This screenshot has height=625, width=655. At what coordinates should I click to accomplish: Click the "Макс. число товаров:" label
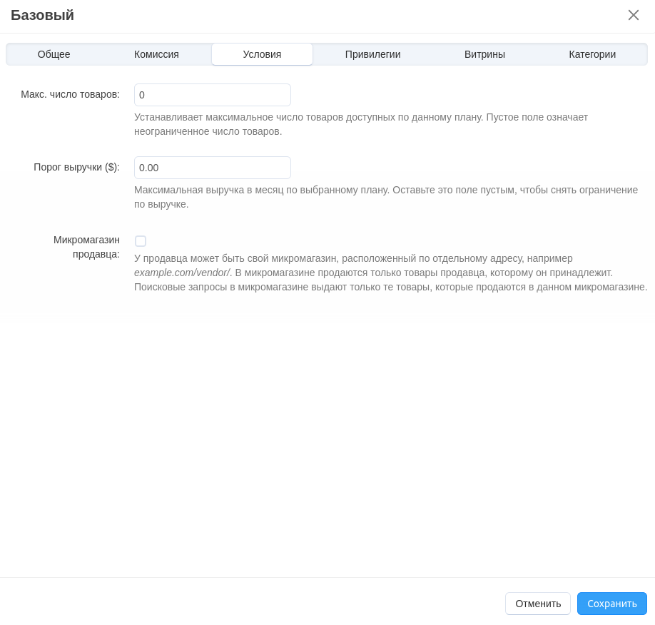tap(70, 94)
